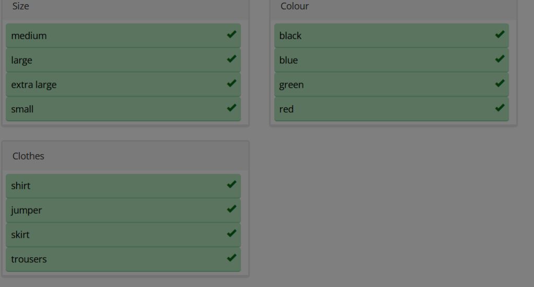Click the checkmark on the jumper row
The image size is (534, 287).
(231, 210)
